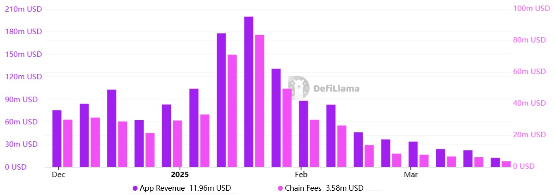Click the pink bar above the Feb label
Viewport: 555px width, 196px height.
point(314,143)
